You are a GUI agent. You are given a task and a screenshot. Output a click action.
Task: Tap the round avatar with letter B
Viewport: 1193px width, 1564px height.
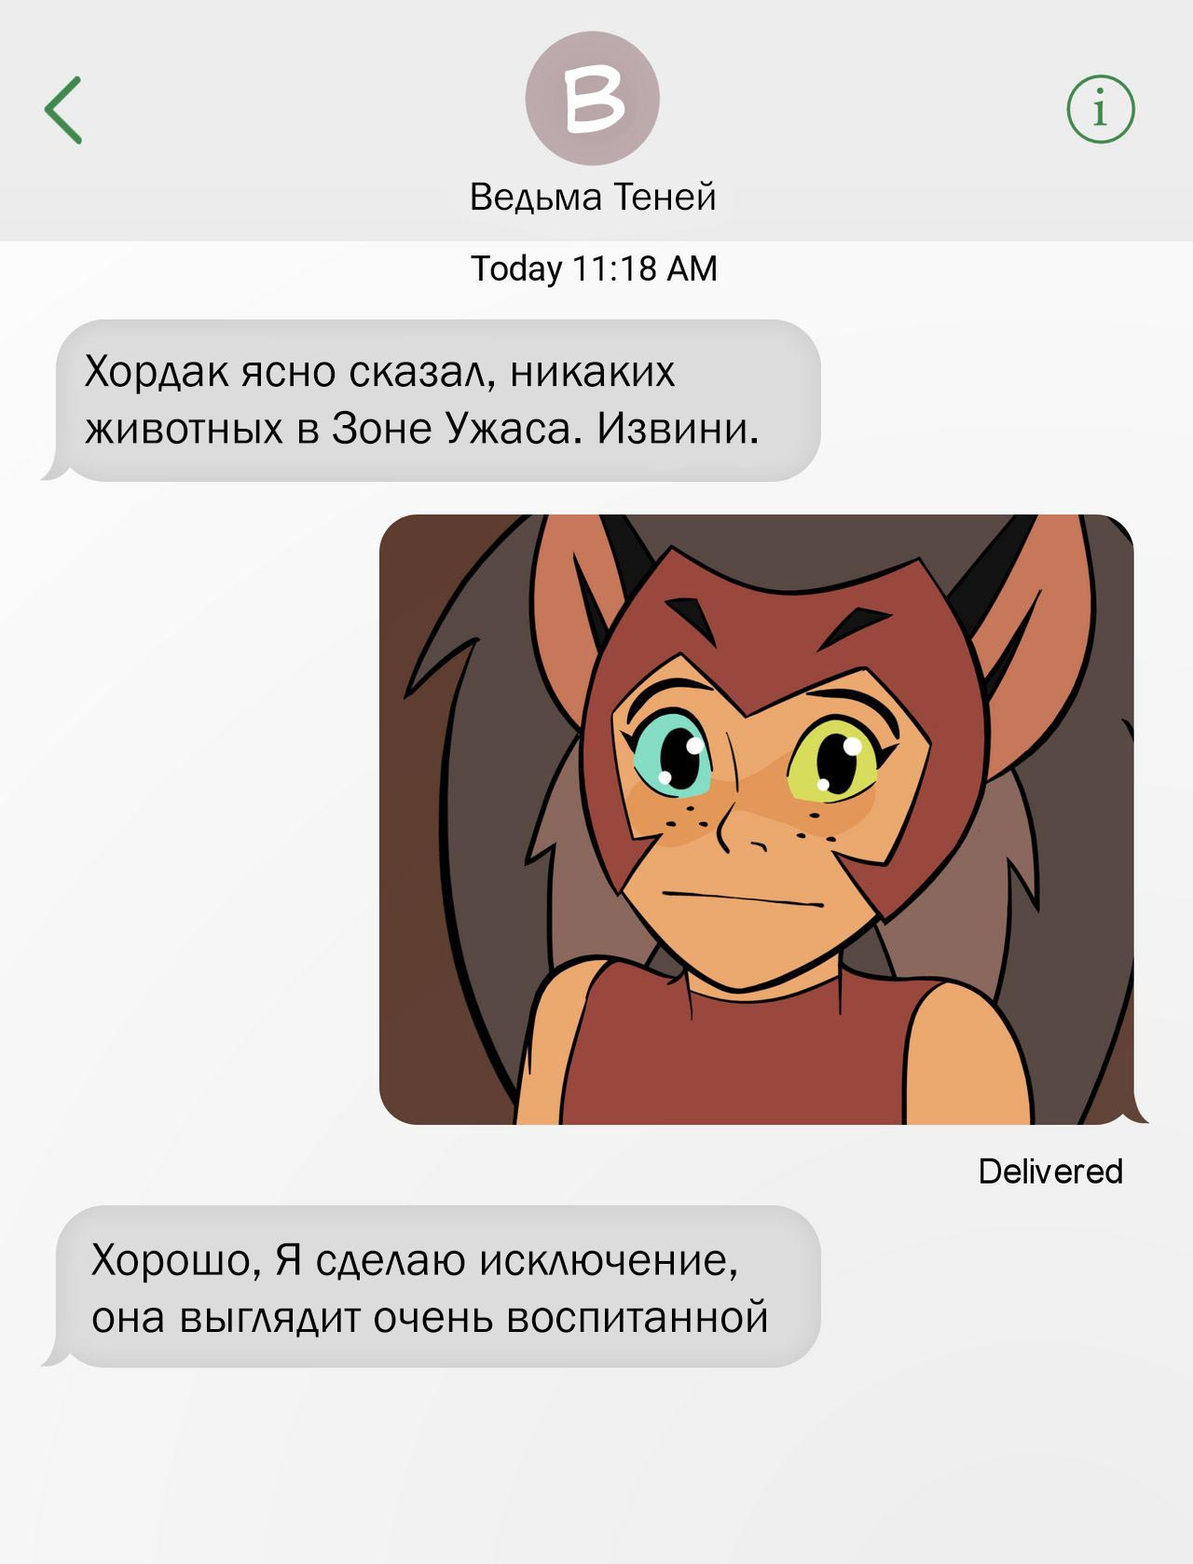[x=593, y=99]
